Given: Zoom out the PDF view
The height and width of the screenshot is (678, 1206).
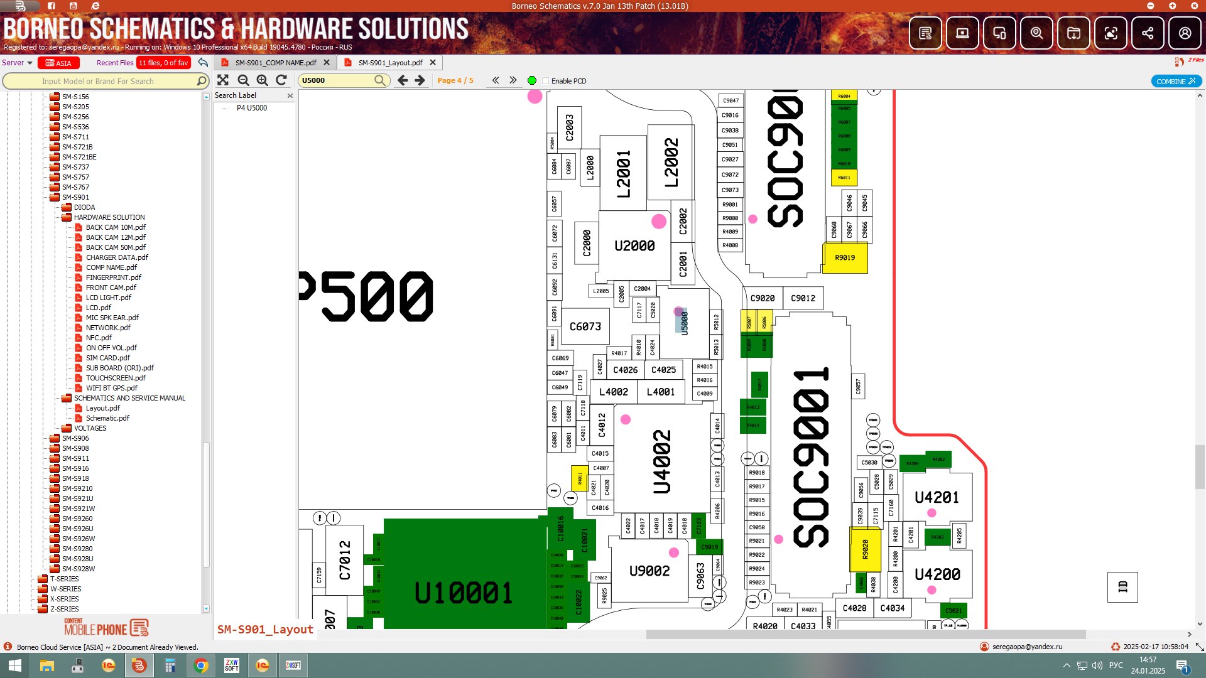Looking at the screenshot, I should [x=244, y=80].
